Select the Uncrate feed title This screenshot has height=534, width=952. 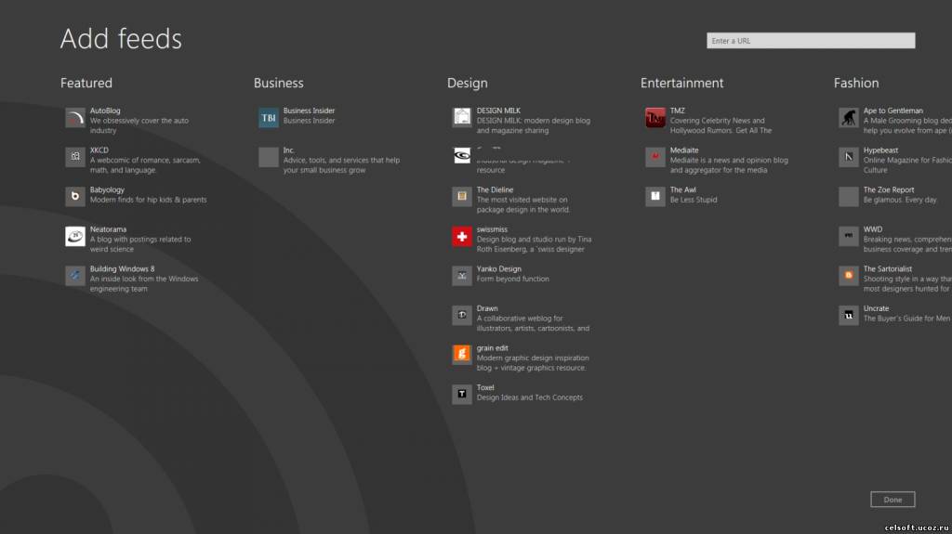(x=876, y=308)
